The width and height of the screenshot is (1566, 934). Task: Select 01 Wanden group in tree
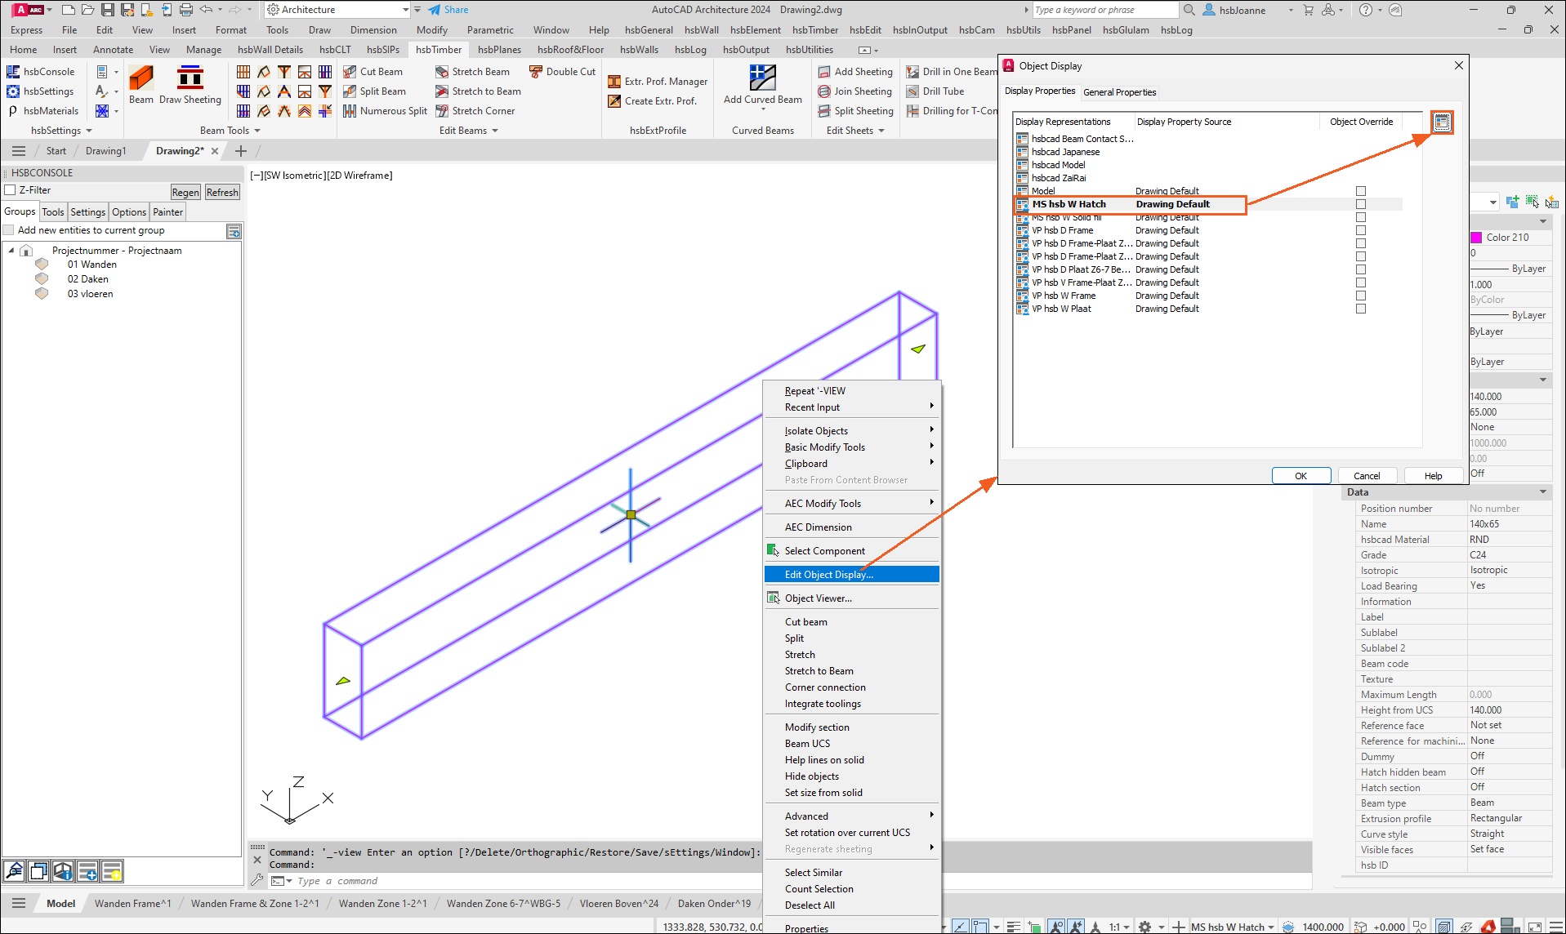point(91,265)
